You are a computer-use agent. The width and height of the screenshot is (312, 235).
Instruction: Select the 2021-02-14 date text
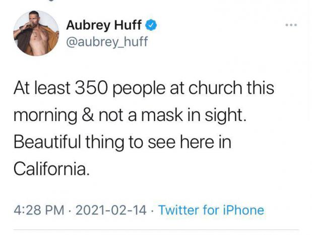(x=111, y=210)
